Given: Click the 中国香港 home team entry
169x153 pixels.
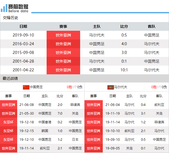Looking at the screenshot, I should 45,122.
